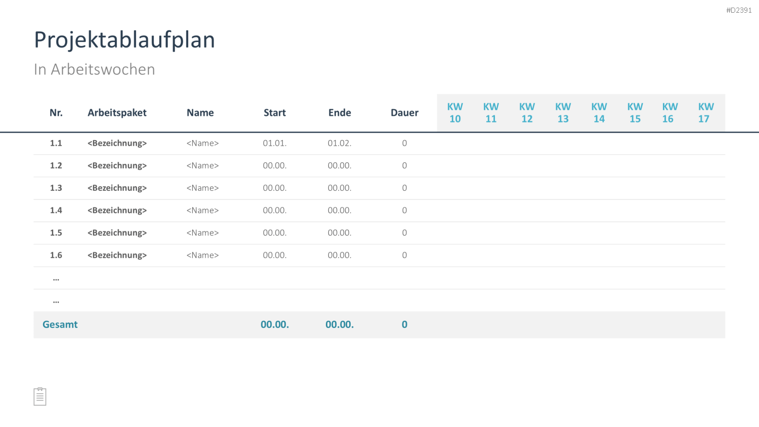Click row number 1.1
759x427 pixels.
tap(56, 143)
